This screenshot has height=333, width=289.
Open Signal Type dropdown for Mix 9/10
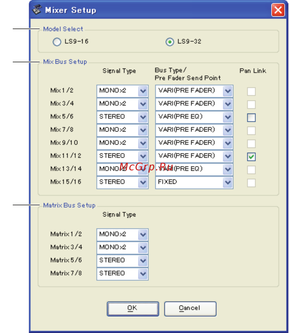coord(122,143)
